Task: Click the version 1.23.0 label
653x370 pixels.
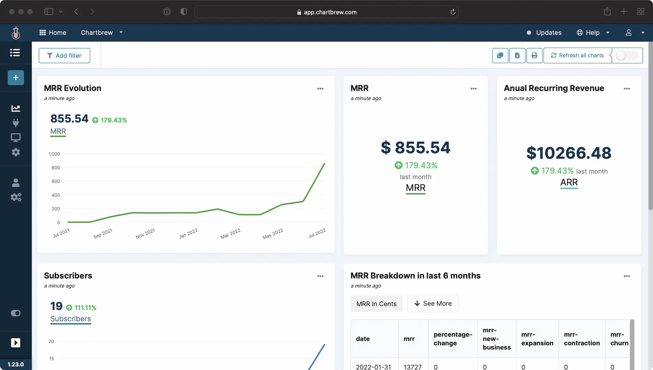Action: pyautogui.click(x=16, y=364)
